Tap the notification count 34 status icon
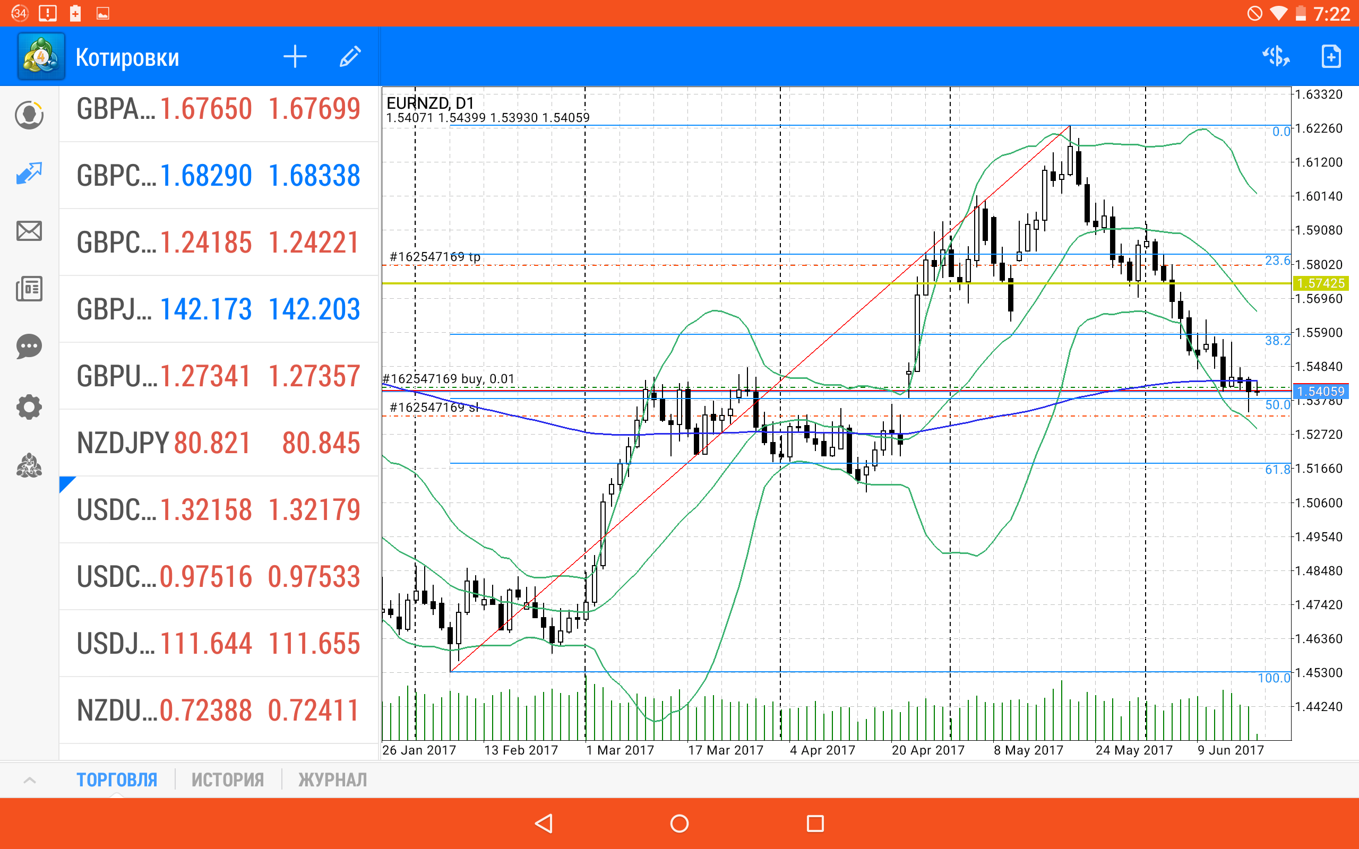This screenshot has height=849, width=1359. pyautogui.click(x=20, y=13)
